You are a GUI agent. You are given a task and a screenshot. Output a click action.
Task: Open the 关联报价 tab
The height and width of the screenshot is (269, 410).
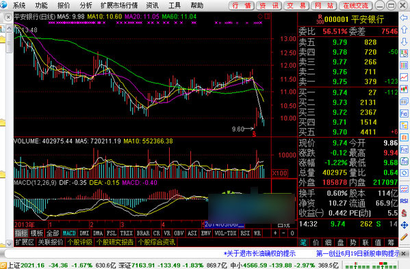[51, 242]
